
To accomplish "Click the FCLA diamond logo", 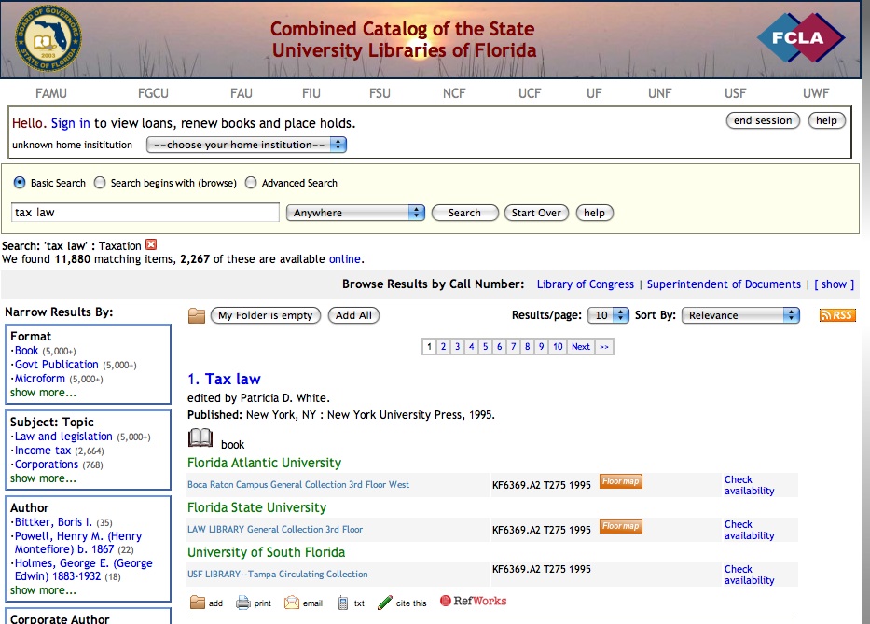I will [801, 37].
